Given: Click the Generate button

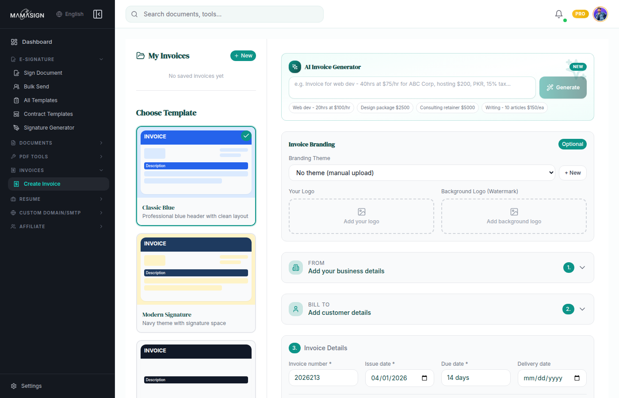Looking at the screenshot, I should tap(563, 88).
